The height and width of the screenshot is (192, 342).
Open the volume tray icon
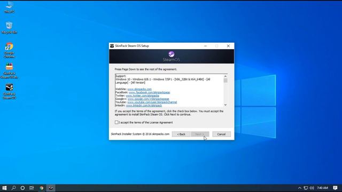click(x=312, y=188)
